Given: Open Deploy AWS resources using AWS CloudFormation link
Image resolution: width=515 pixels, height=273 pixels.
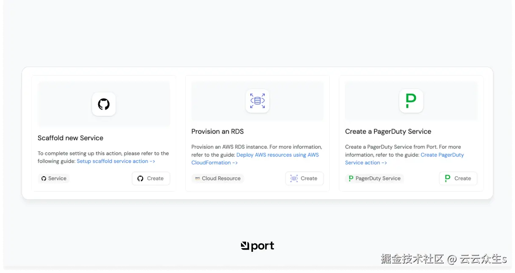Looking at the screenshot, I should point(255,159).
